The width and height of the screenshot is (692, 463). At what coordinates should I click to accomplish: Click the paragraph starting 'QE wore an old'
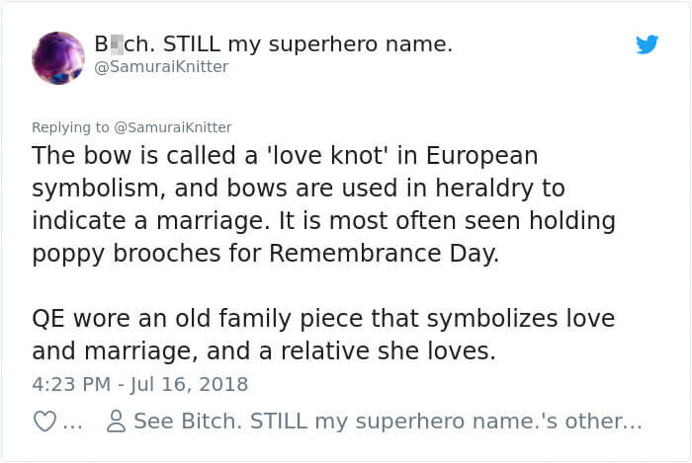[323, 335]
